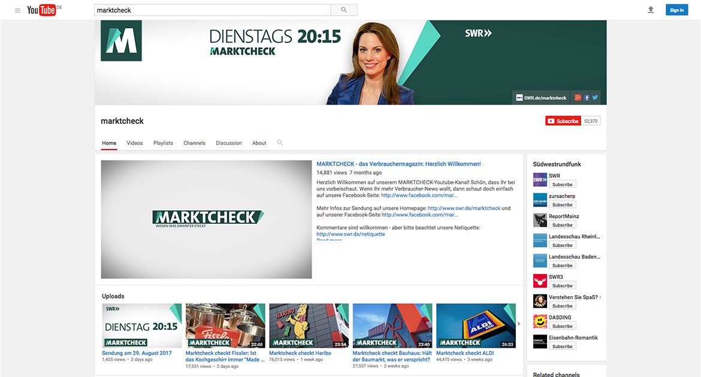701x377 pixels.
Task: Open the DASDING smiley avatar
Action: (540, 321)
